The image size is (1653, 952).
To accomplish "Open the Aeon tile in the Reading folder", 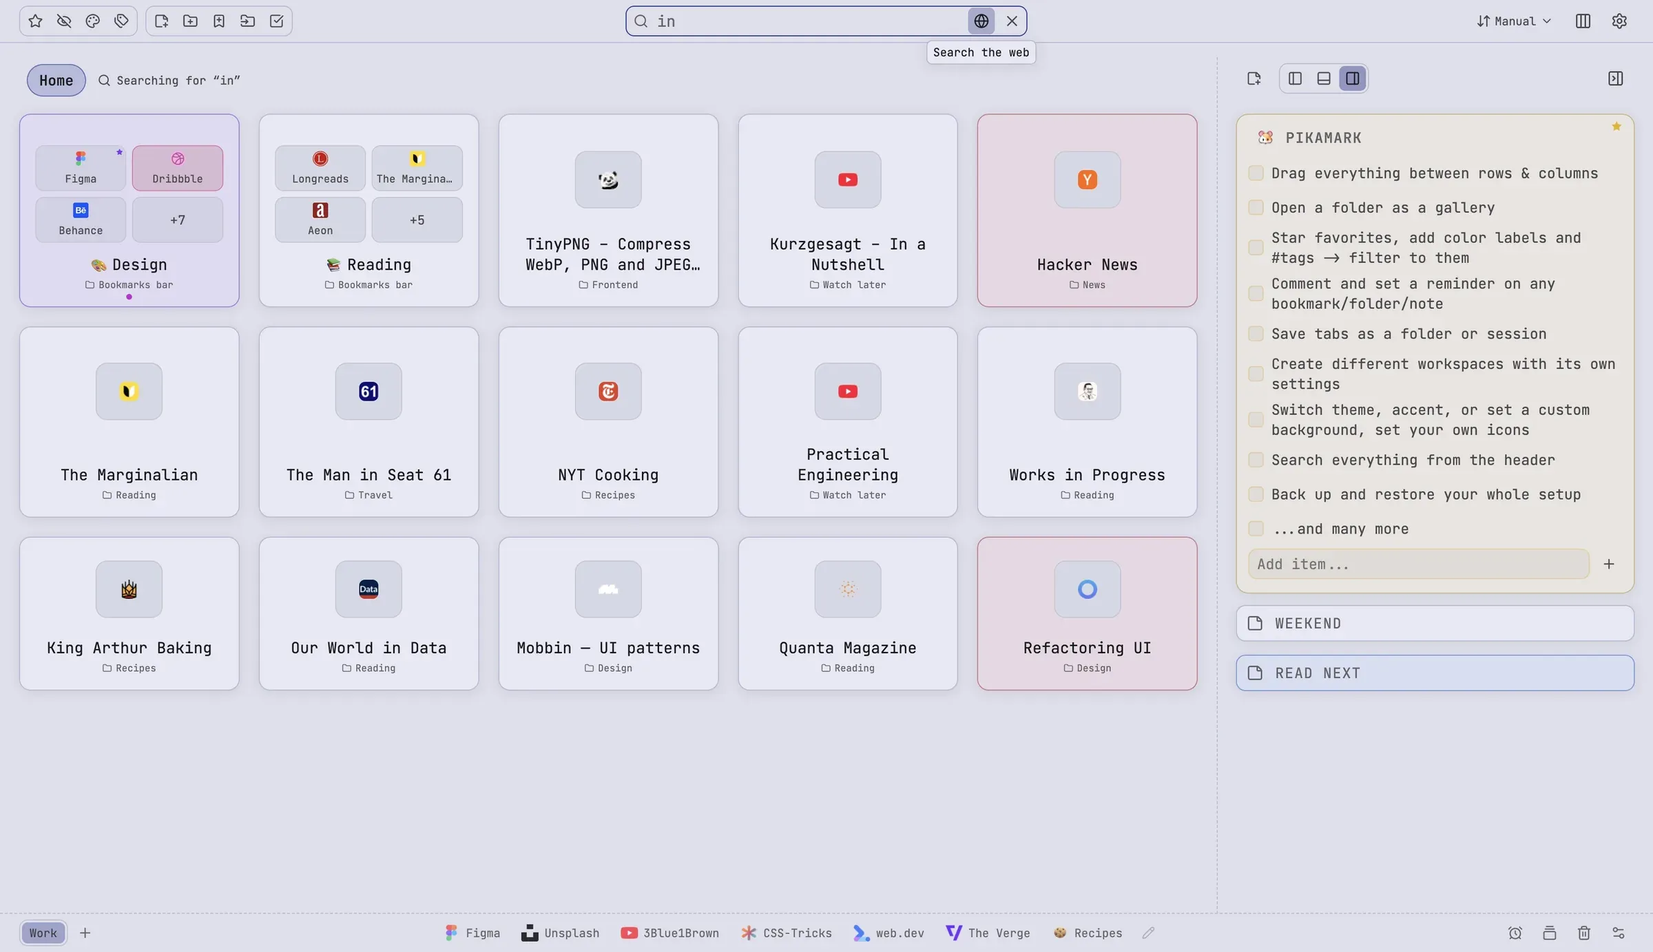I will point(320,220).
